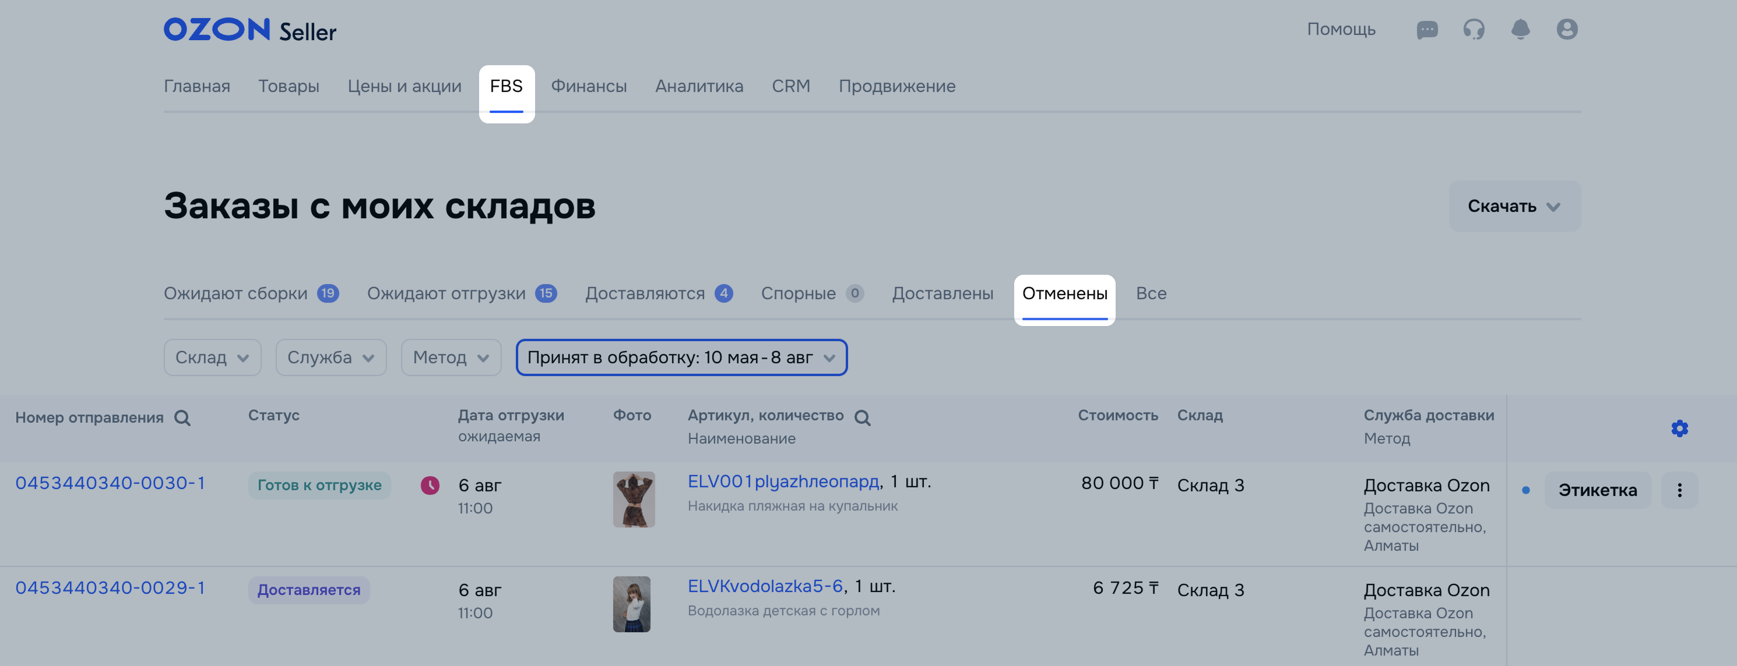Expand the Метод filter dropdown
This screenshot has height=666, width=1737.
[x=451, y=357]
